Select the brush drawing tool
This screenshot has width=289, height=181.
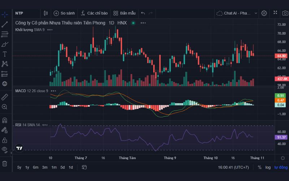[x=5, y=45]
